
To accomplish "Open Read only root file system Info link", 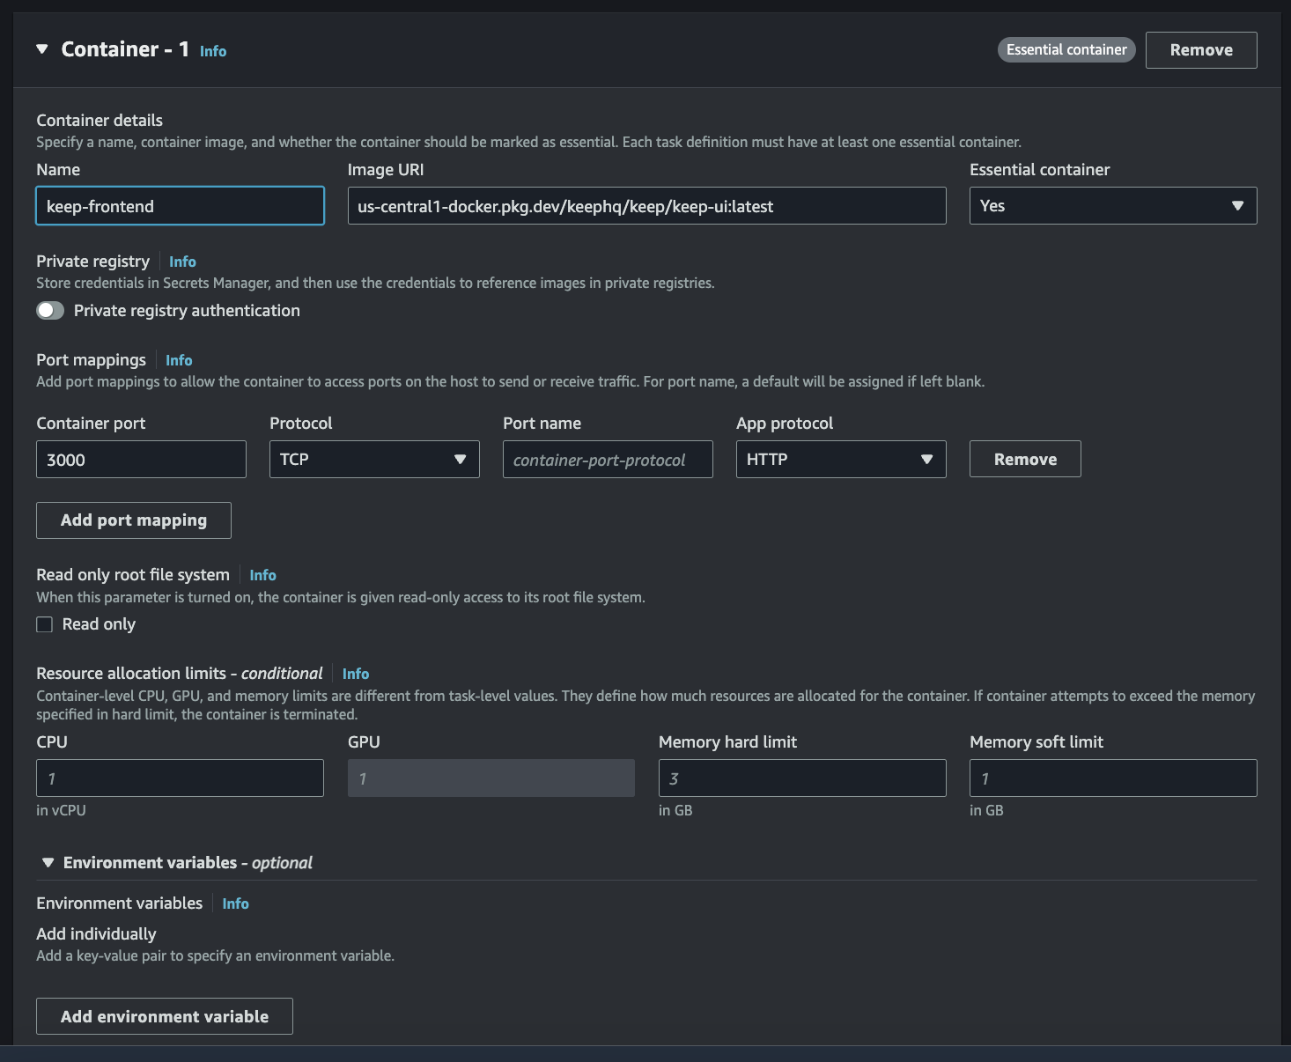I will [x=262, y=575].
